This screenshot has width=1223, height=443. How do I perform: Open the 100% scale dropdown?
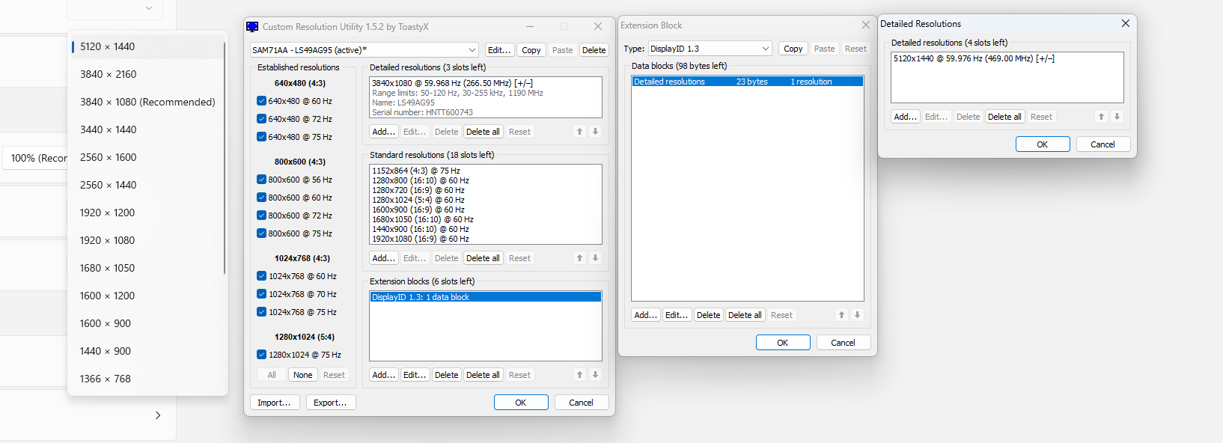pyautogui.click(x=37, y=158)
